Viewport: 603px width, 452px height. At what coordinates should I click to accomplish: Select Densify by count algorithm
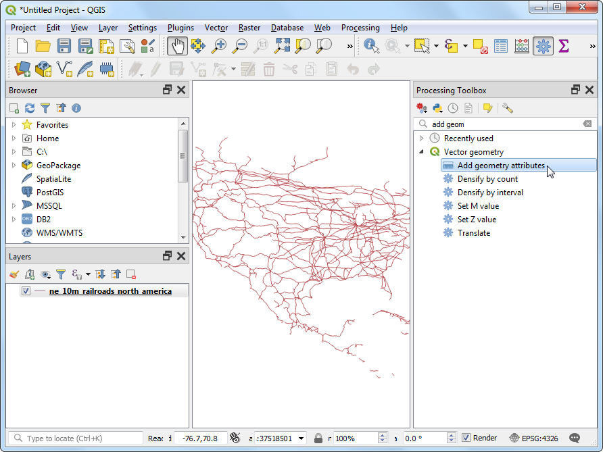click(x=487, y=179)
